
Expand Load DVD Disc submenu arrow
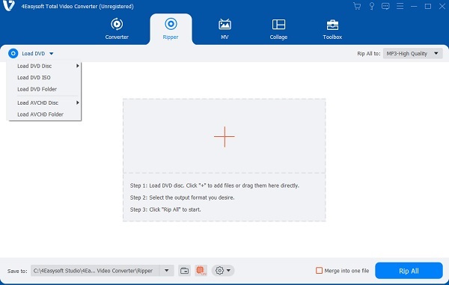[x=78, y=66]
